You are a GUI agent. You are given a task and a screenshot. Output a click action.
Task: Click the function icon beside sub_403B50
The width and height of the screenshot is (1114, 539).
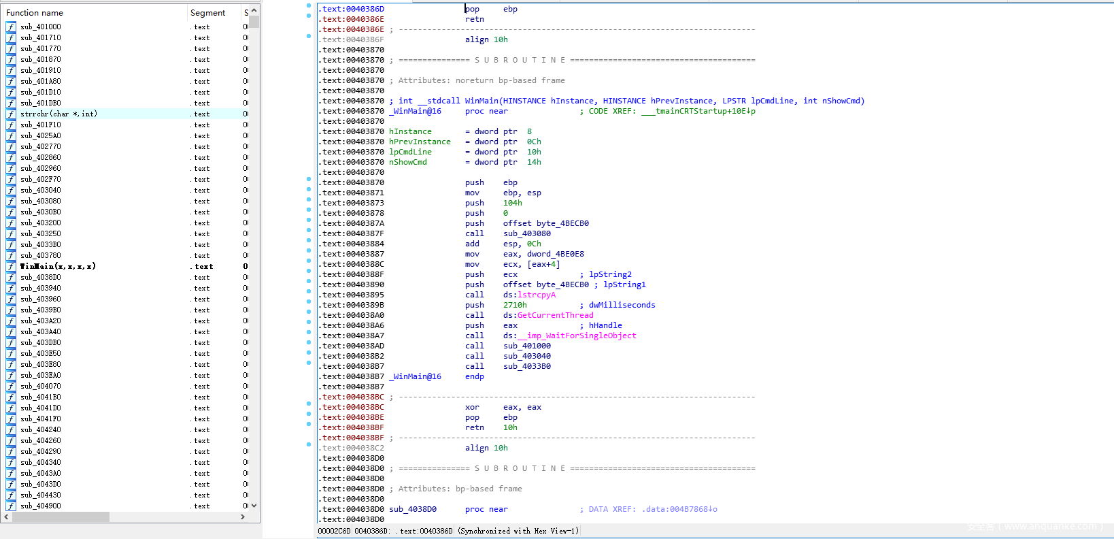tap(11, 354)
